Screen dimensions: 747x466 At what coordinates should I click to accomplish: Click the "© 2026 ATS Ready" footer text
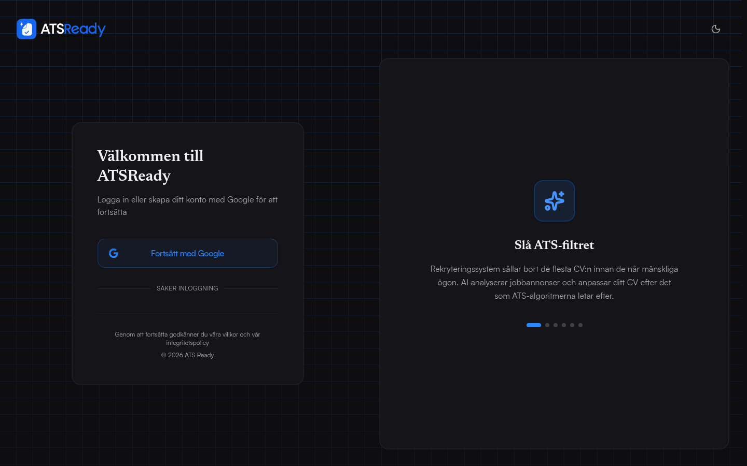pos(187,355)
